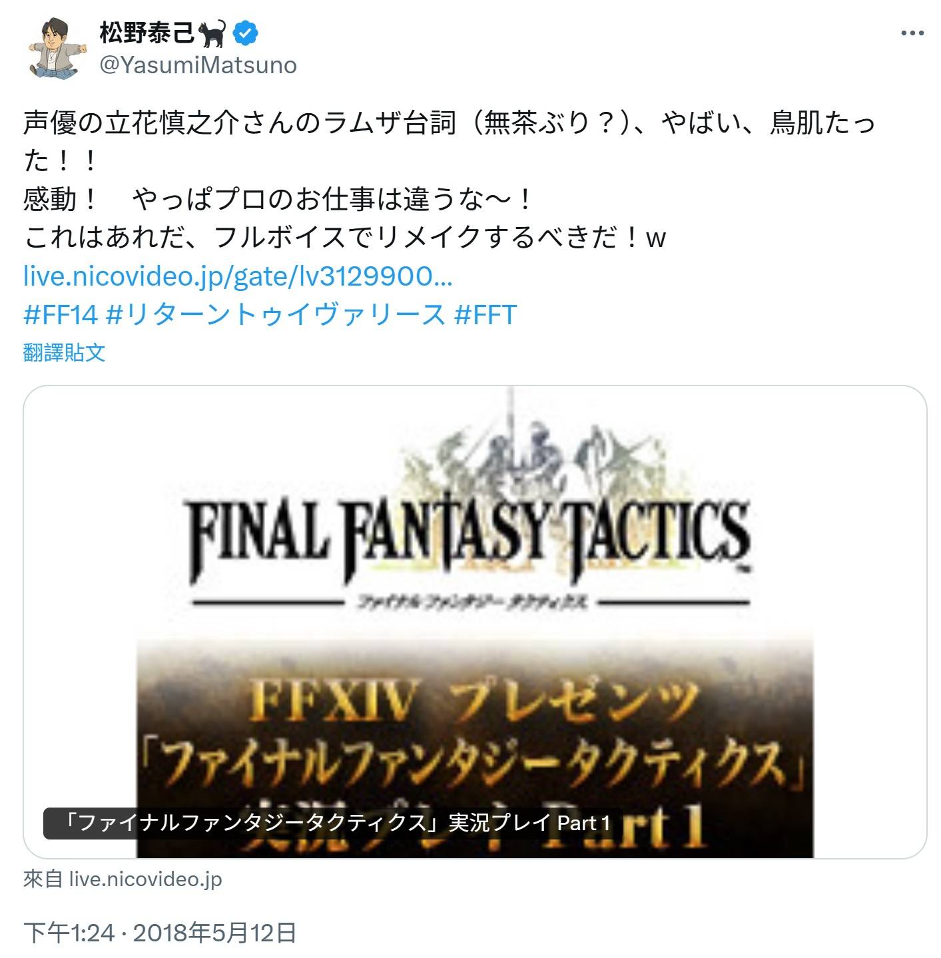Open the three-dot more options menu

(x=912, y=33)
